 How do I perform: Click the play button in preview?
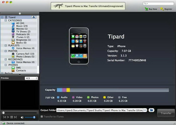point(8,117)
